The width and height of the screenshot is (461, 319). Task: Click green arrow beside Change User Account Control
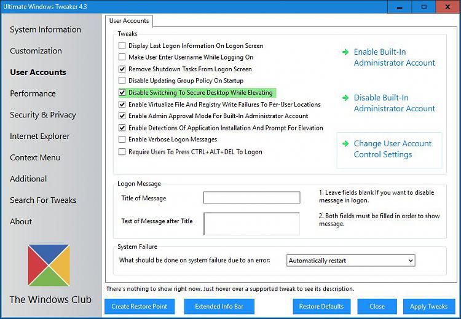point(345,143)
